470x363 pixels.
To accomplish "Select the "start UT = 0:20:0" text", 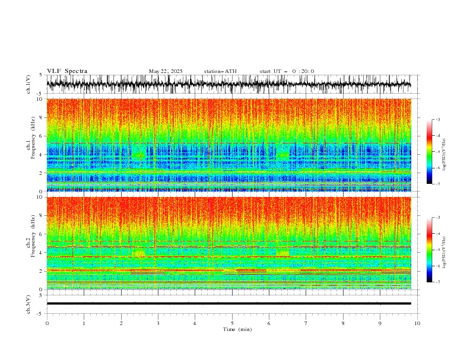I will click(x=287, y=71).
